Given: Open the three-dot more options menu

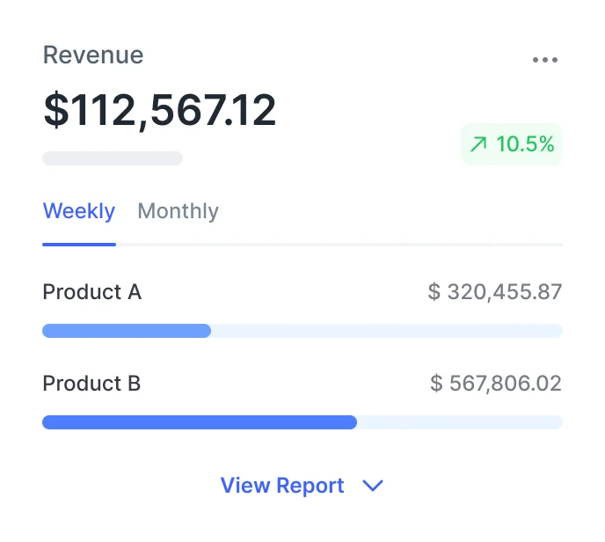Looking at the screenshot, I should 544,60.
